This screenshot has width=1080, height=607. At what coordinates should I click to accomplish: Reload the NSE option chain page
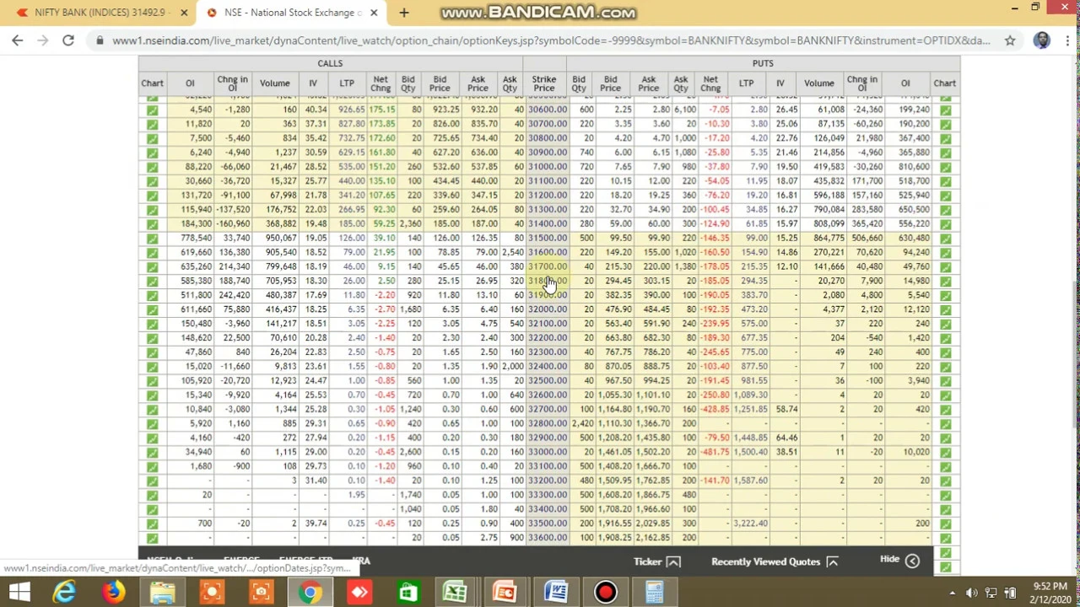point(68,40)
